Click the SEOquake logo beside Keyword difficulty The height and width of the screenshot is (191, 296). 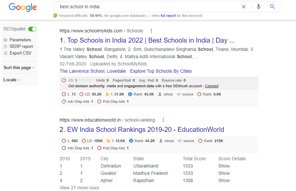click(55, 16)
